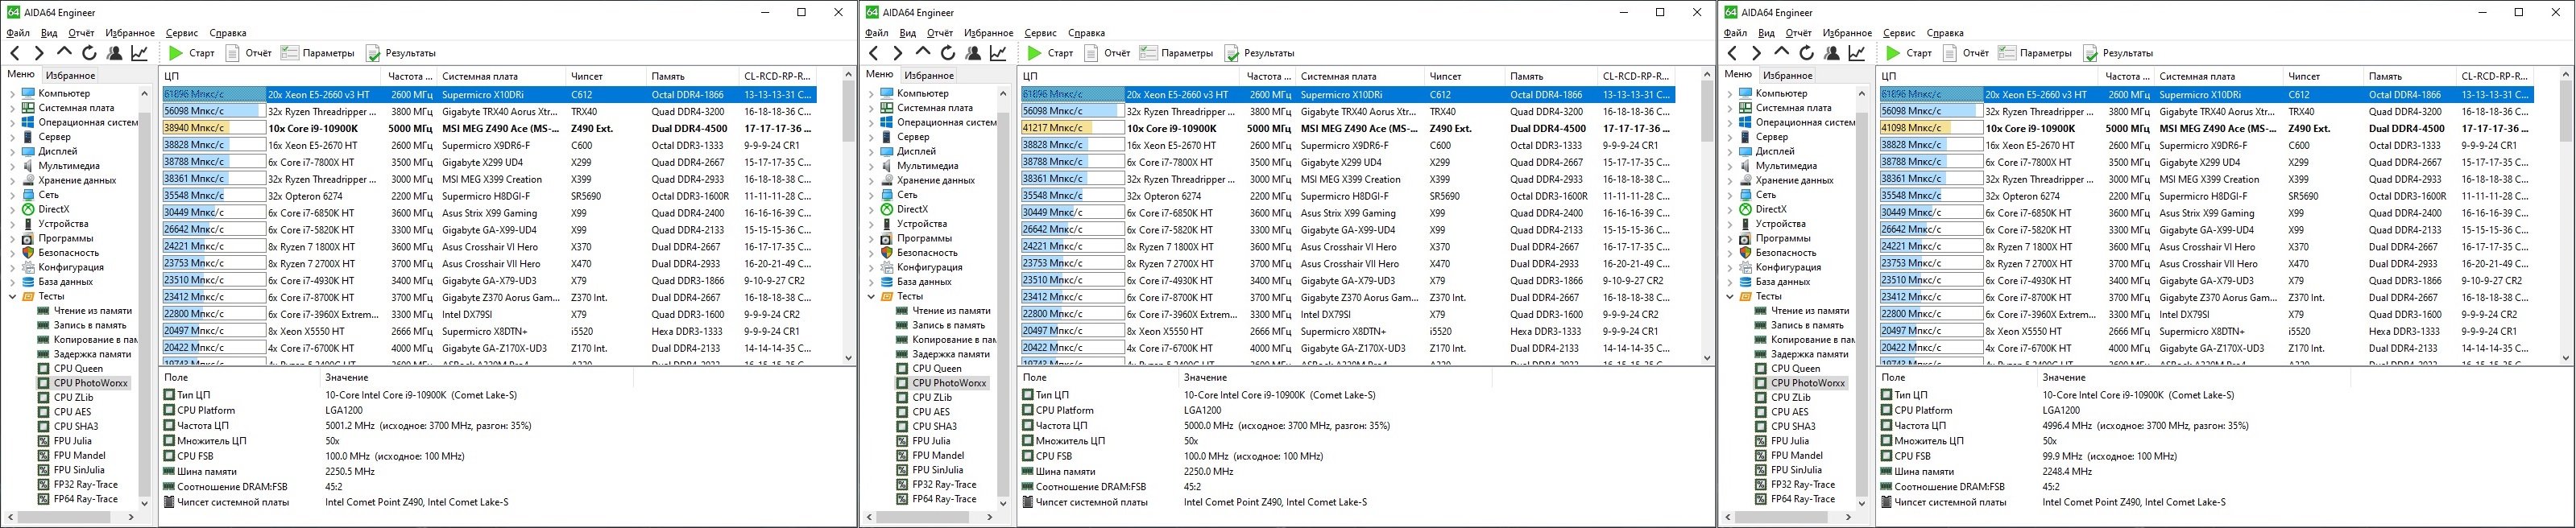This screenshot has height=528, width=2576.
Task: Open Отчёт menu in right AIDA64 window
Action: coord(1799,33)
